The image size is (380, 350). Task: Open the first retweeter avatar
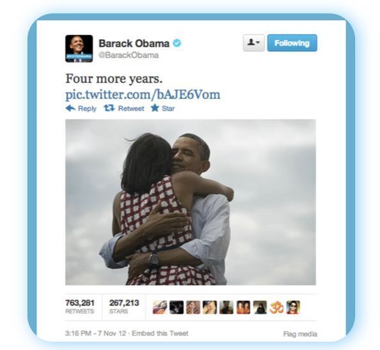click(160, 307)
